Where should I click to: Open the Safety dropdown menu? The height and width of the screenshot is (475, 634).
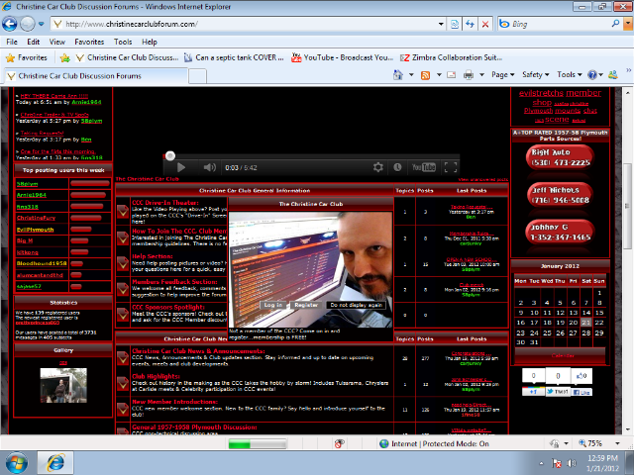[x=535, y=75]
